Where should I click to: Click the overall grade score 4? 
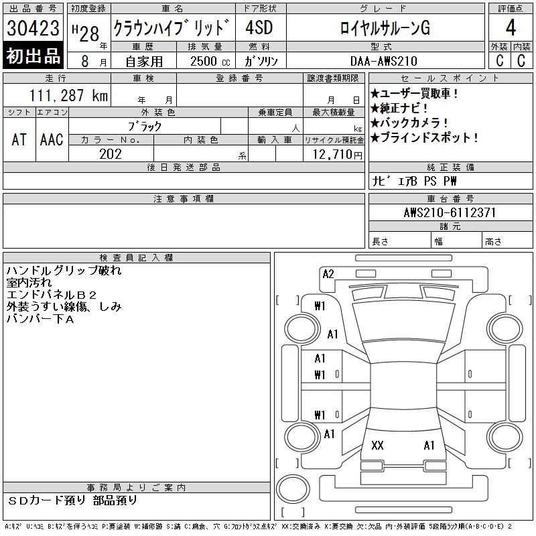click(511, 27)
